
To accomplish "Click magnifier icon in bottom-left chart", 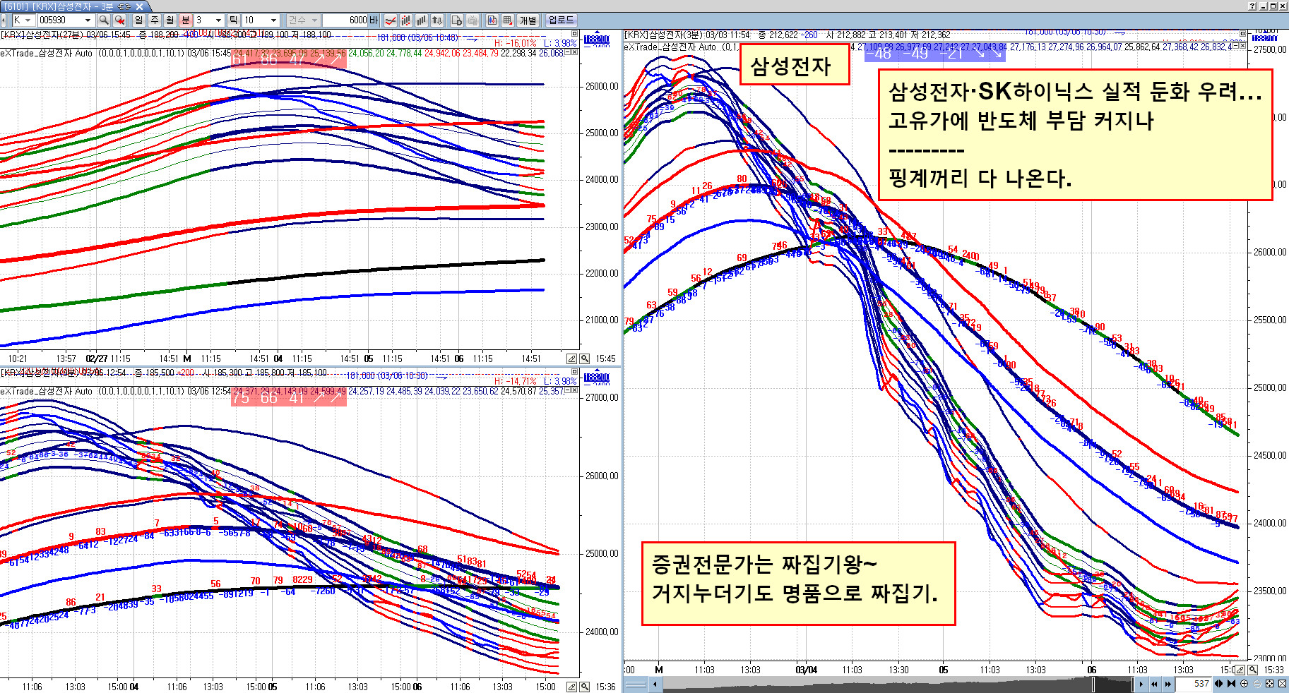I will [584, 687].
